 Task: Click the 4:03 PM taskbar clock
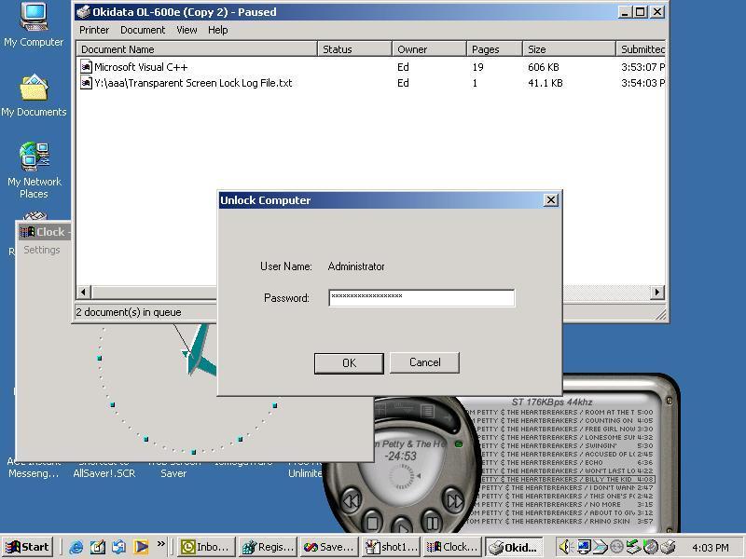(710, 548)
